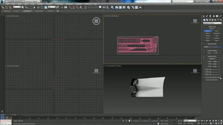Click the Bind to Space Warp icon

click(10, 7)
